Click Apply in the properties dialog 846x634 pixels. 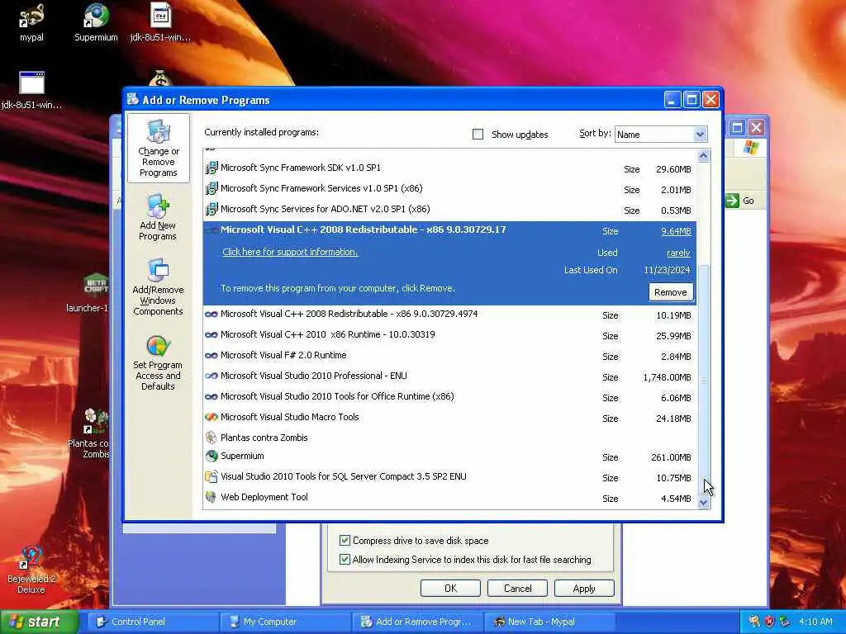(x=584, y=588)
